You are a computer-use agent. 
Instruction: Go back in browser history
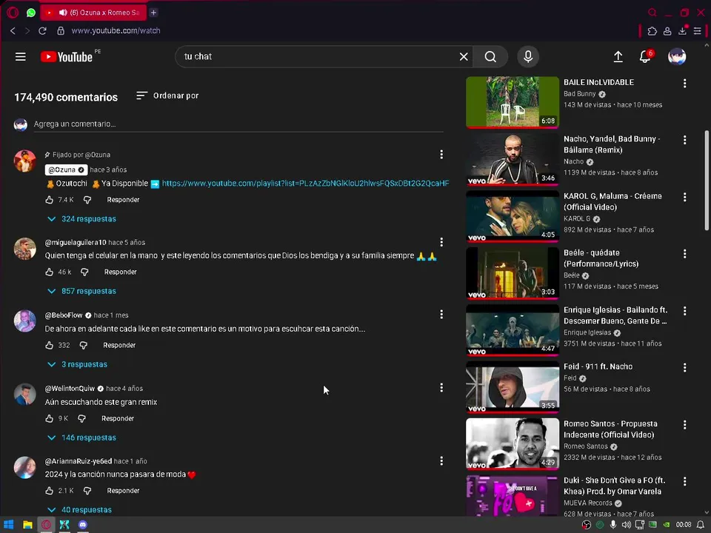(x=13, y=31)
